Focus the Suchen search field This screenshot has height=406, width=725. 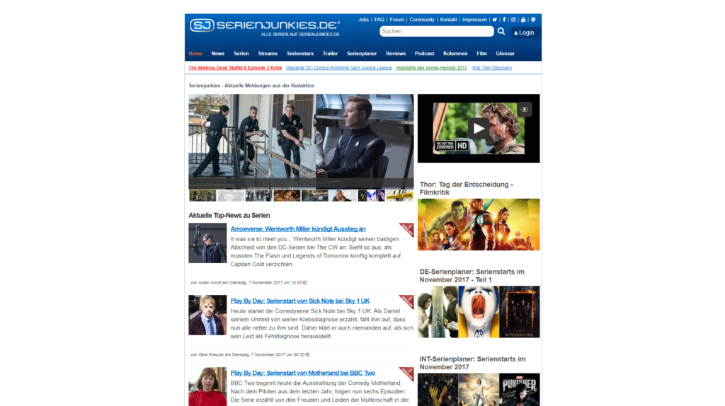click(436, 31)
